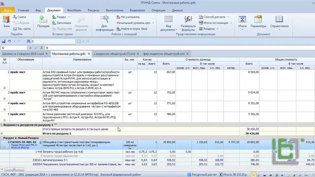
Task: Close the Ценник за 2 квартал tab
Action: point(47,54)
